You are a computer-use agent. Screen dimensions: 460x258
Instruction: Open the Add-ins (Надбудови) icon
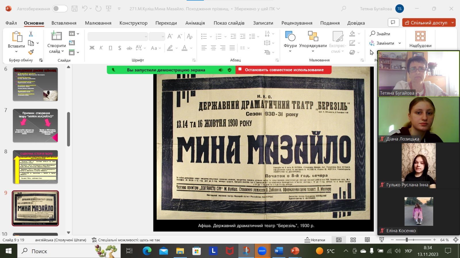tap(420, 36)
